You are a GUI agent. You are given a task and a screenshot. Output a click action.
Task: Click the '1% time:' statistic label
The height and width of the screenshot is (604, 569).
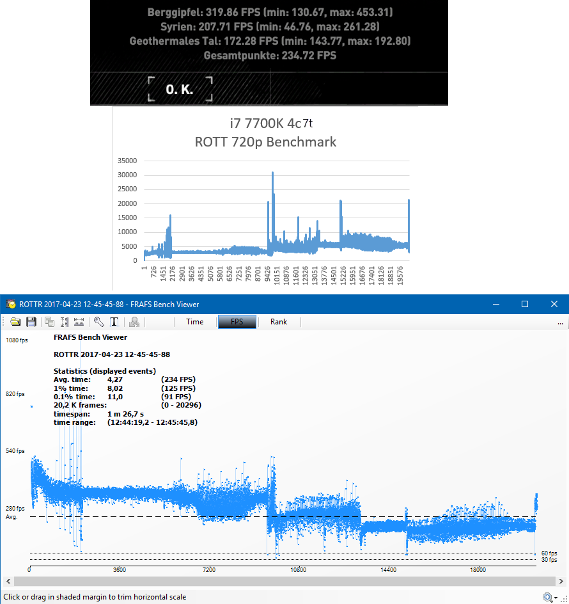coord(71,388)
